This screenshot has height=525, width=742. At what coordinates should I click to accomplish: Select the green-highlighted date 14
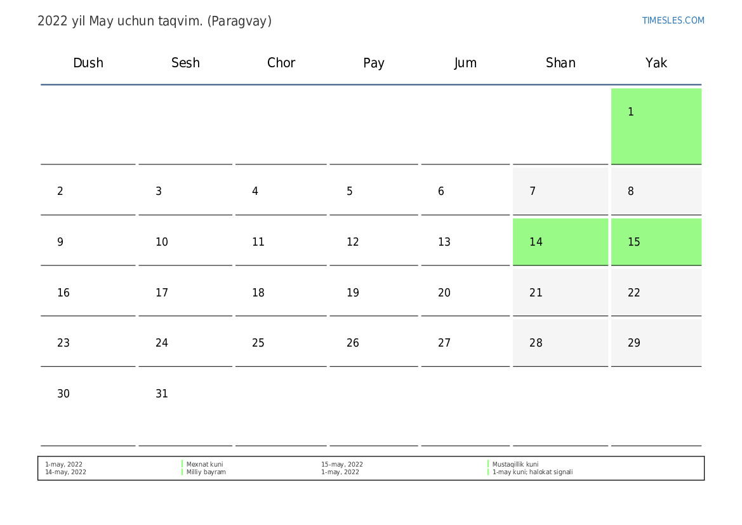click(x=560, y=242)
